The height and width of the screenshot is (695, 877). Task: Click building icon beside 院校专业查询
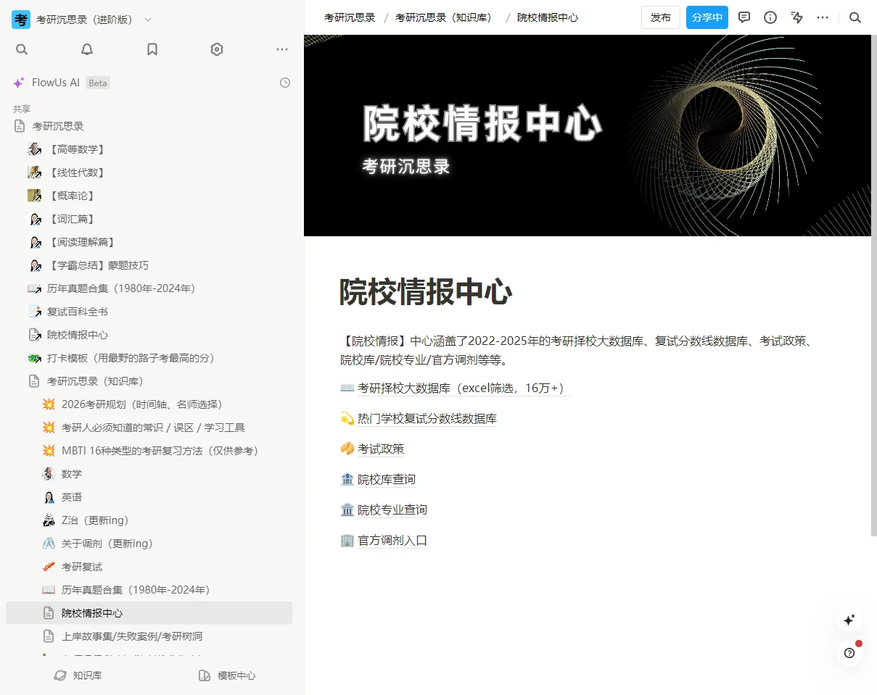click(347, 509)
